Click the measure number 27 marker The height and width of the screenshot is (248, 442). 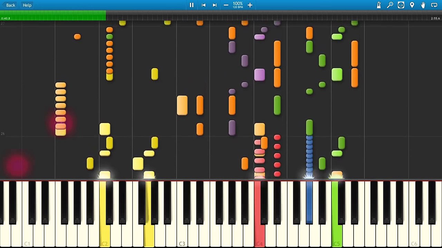[x=3, y=23]
